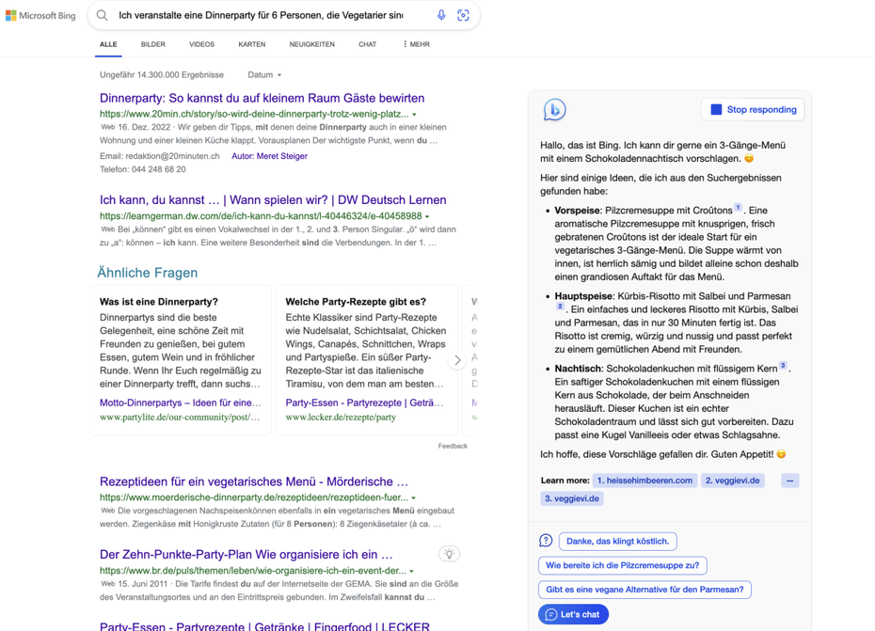Expand the 20min.ch URL dropdown arrow
Screen dimensions: 875x631
pyautogui.click(x=414, y=115)
